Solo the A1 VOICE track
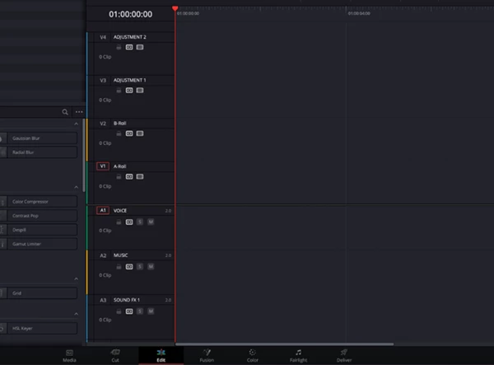Viewport: 494px width, 365px height. (x=140, y=222)
